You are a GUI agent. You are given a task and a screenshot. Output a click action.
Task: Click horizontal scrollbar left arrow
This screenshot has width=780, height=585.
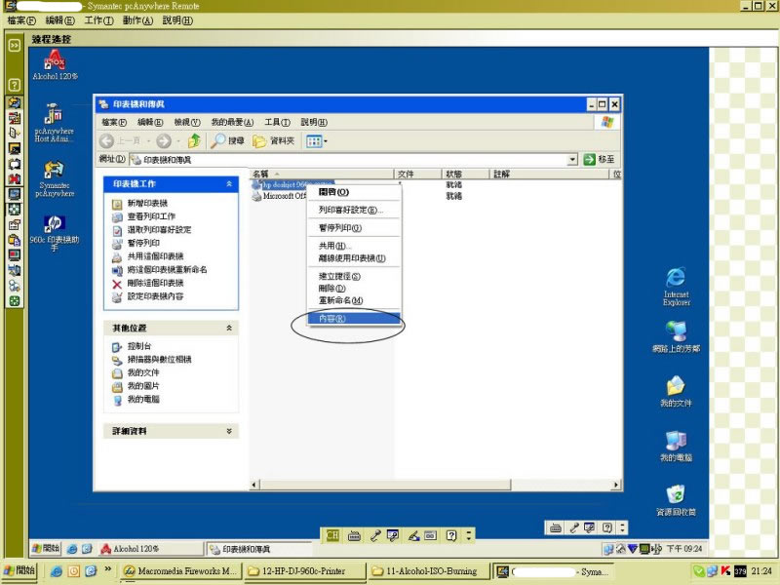click(254, 485)
